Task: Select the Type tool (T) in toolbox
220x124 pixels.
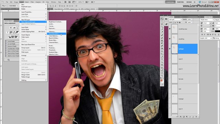Action: click(162, 60)
